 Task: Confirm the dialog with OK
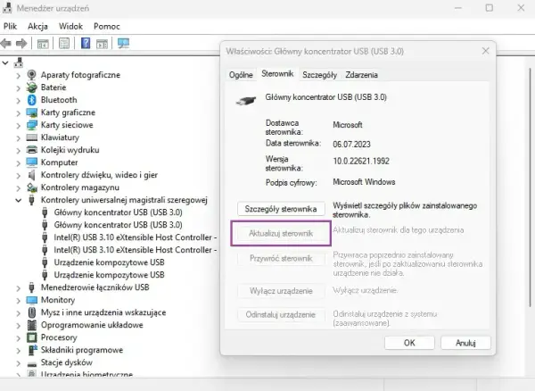pyautogui.click(x=409, y=343)
